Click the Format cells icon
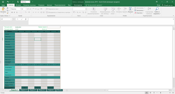Viewport: 175px width, 94px height. point(130,9)
